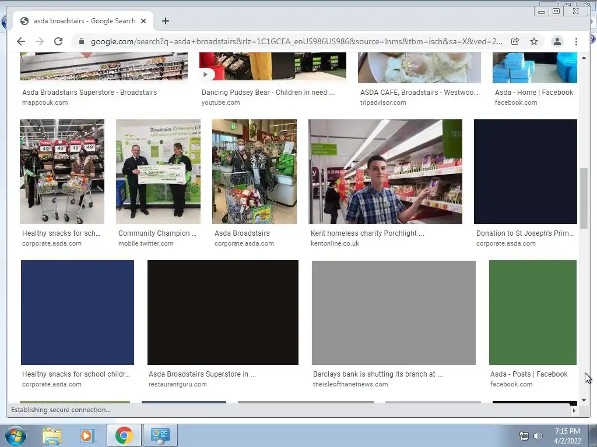Open the Windows Start menu
597x447 pixels.
pos(16,435)
